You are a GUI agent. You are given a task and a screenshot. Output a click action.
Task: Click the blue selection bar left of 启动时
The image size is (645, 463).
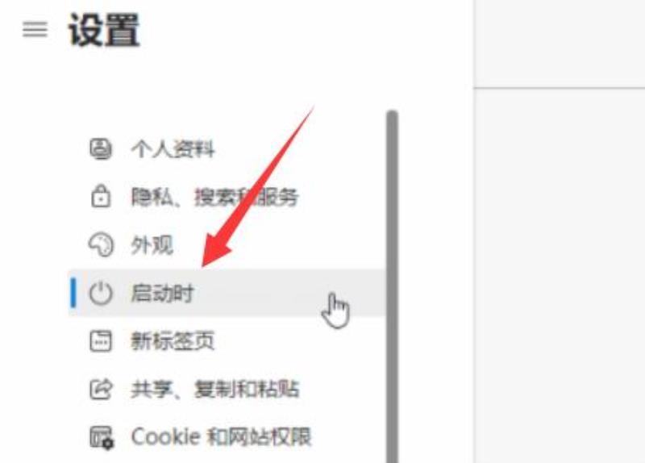pos(73,293)
